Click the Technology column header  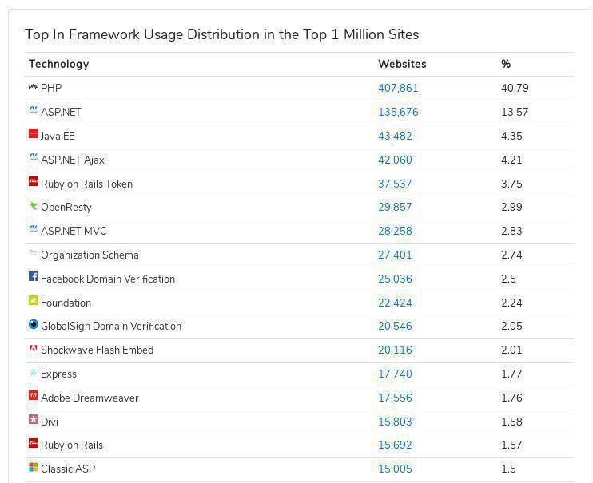[x=59, y=64]
